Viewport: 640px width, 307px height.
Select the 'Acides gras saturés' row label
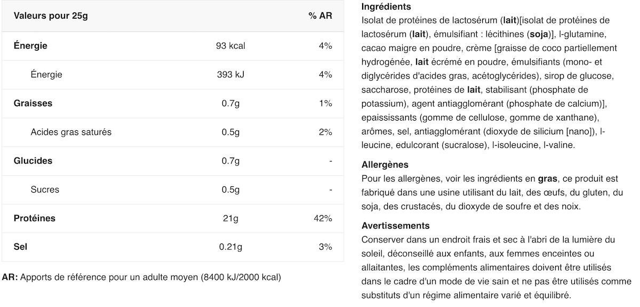click(x=71, y=132)
